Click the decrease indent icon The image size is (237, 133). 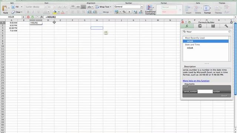(x=90, y=12)
